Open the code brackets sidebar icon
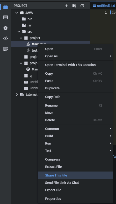This screenshot has height=204, width=116. click(x=6, y=38)
